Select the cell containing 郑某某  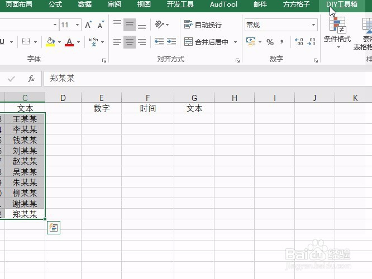click(x=25, y=214)
